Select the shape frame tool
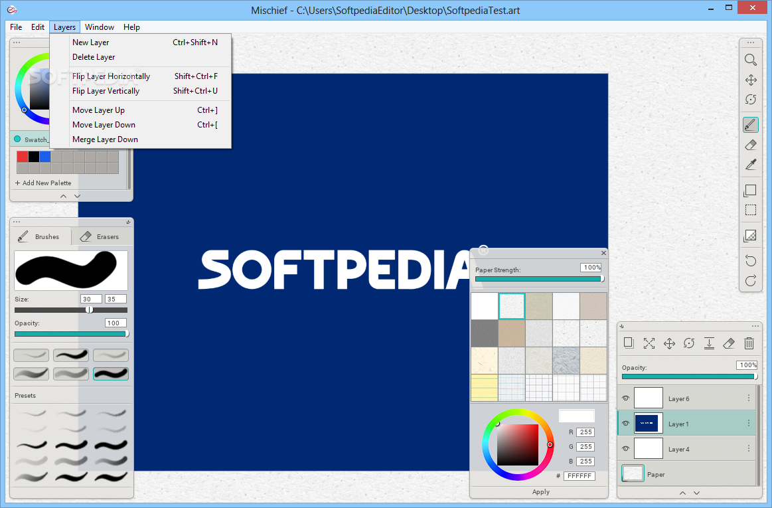 point(750,190)
